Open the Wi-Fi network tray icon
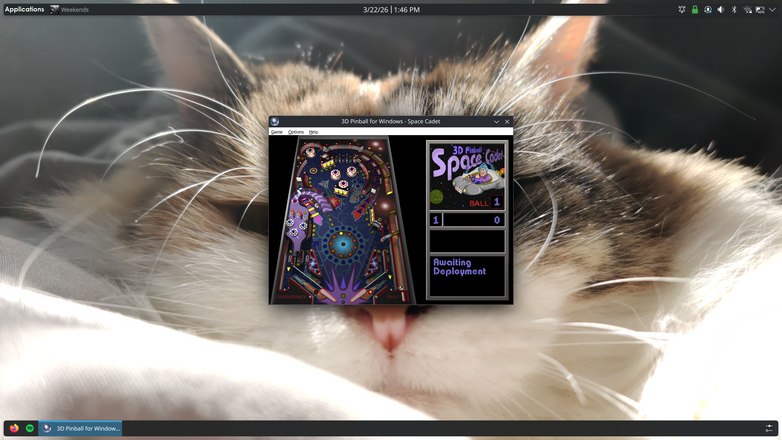Image resolution: width=782 pixels, height=440 pixels. tap(747, 9)
